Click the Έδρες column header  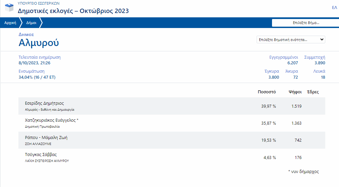313,92
